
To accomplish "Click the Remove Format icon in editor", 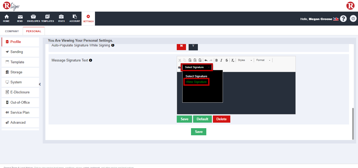I will [x=233, y=60].
